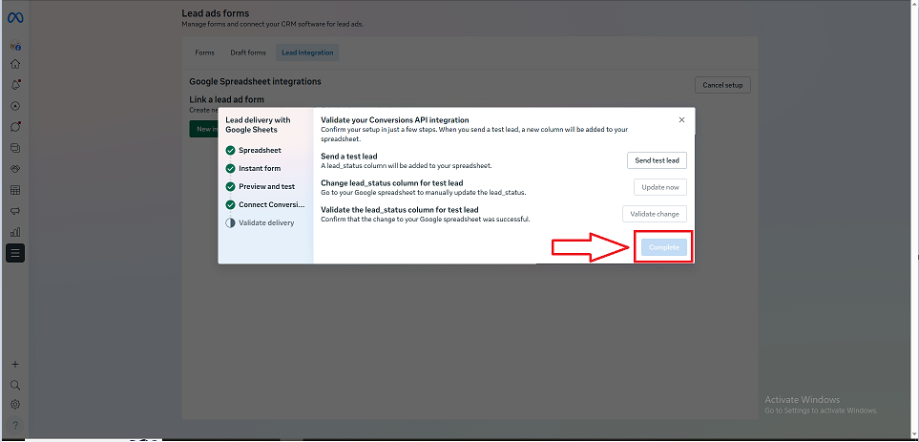Screen dimensions: 919x442
Task: Open the search magnifier icon in sidebar
Action: click(15, 385)
